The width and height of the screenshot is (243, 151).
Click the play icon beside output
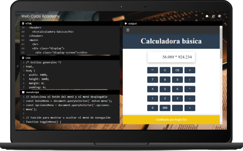(126, 24)
